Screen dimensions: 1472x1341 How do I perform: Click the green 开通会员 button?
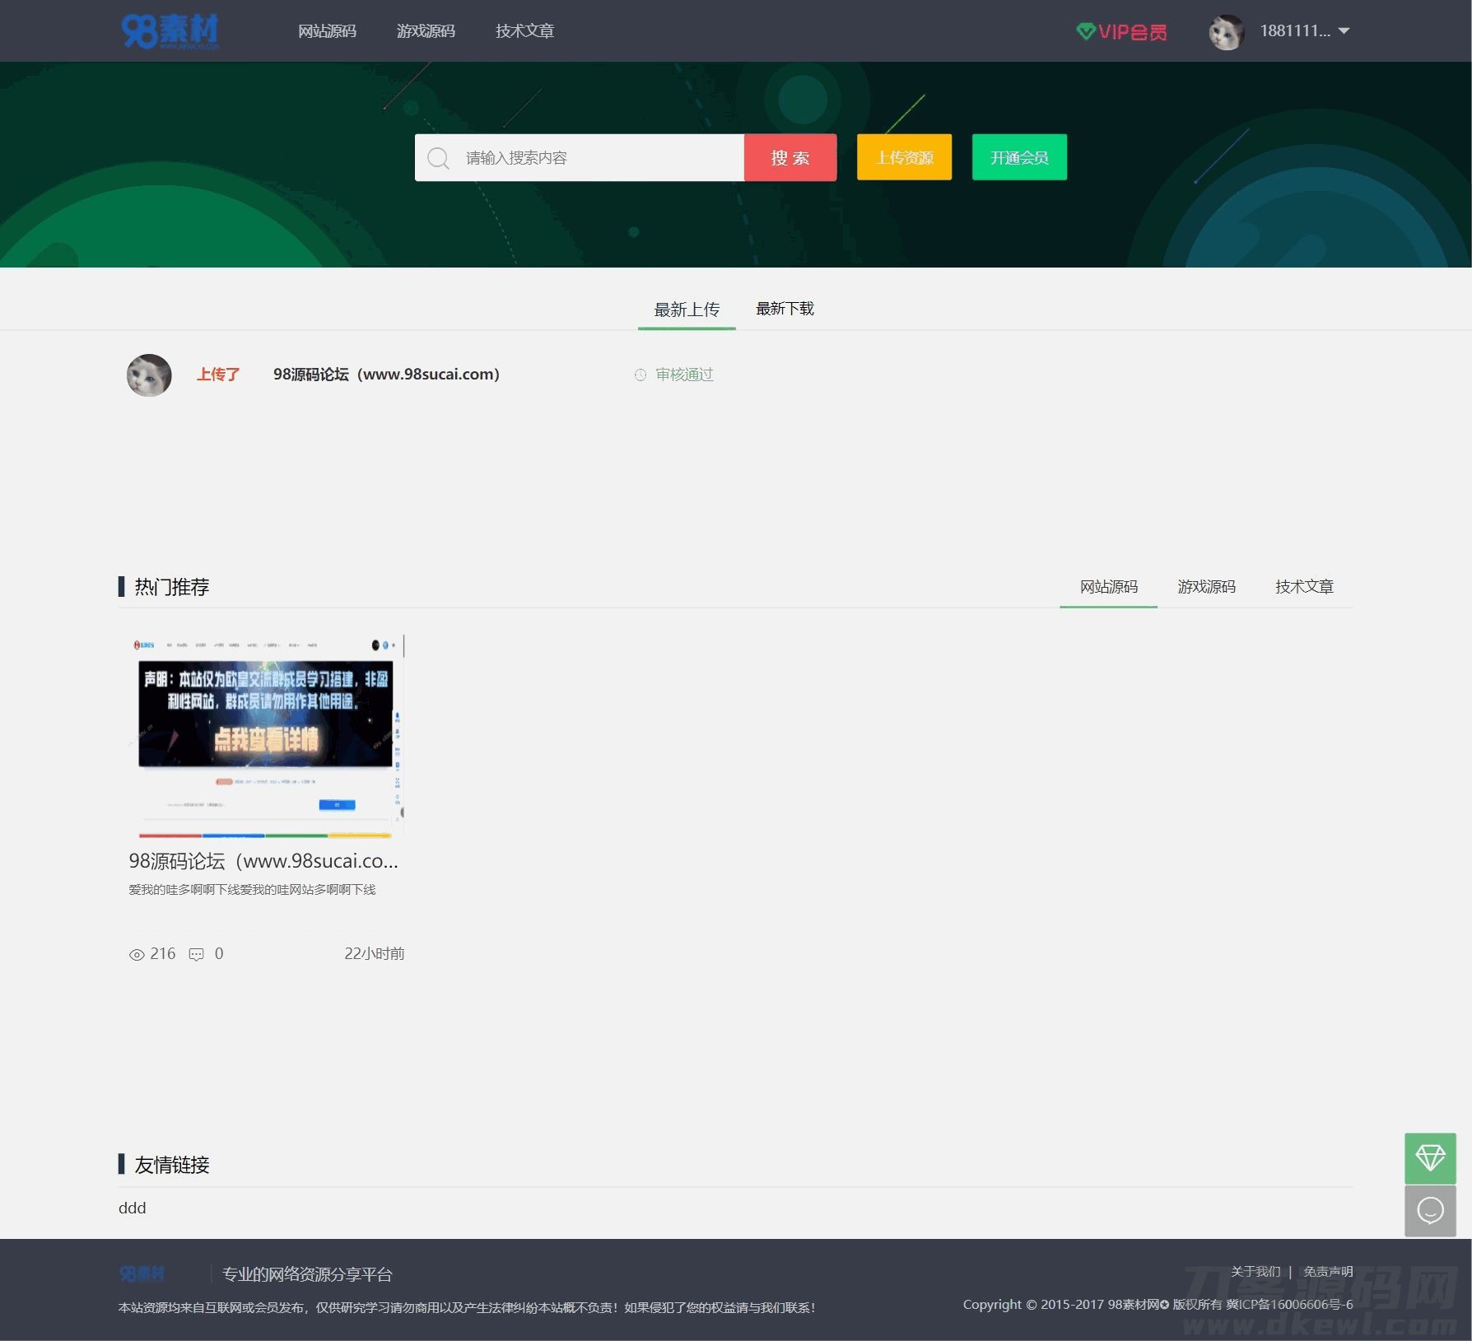click(1019, 157)
